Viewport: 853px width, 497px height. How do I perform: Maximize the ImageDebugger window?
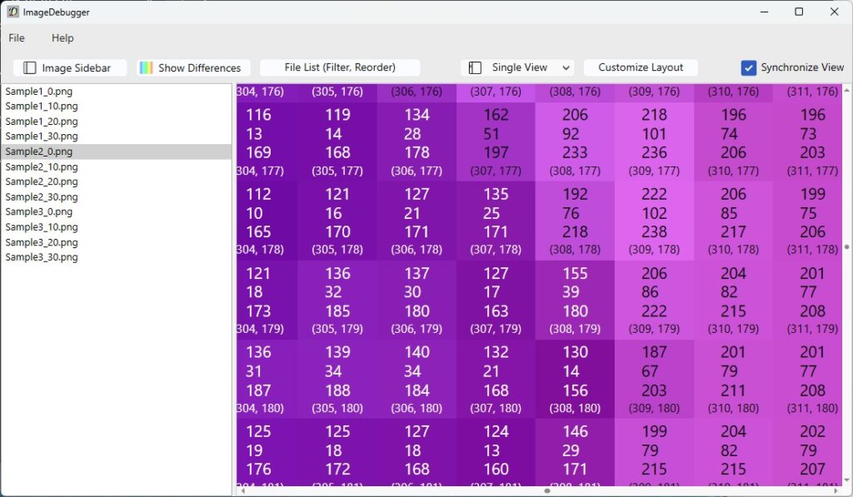click(799, 12)
